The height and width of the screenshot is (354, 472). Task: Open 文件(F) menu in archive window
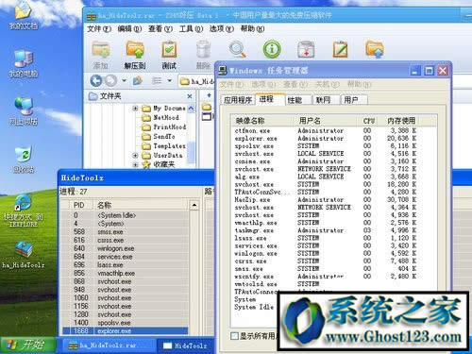point(99,29)
